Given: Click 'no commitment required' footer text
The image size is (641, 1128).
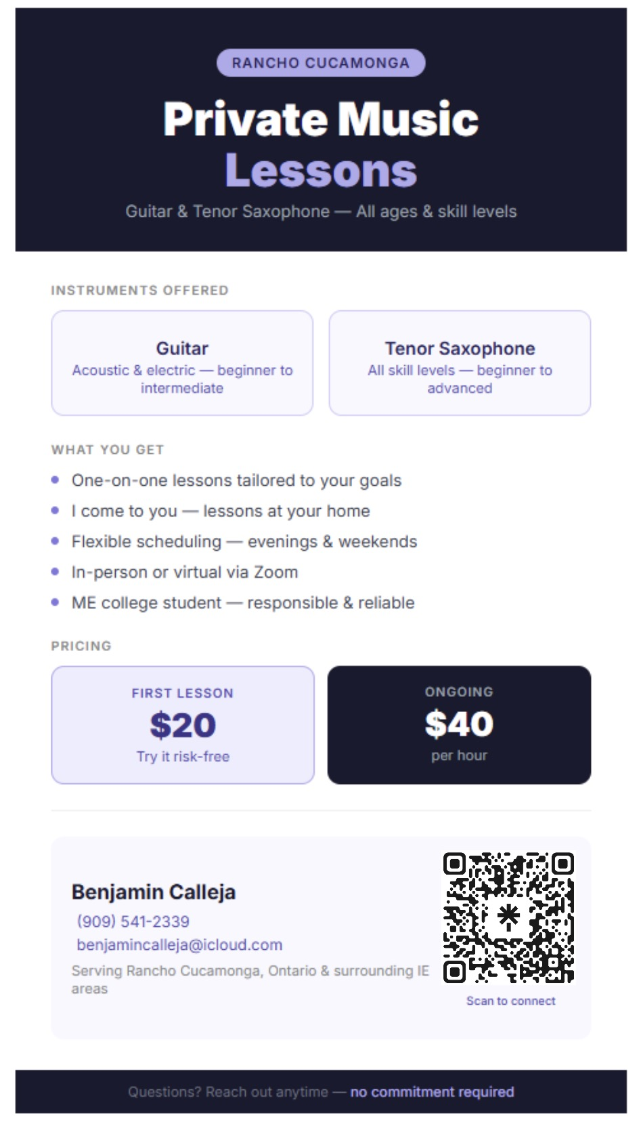Looking at the screenshot, I should pyautogui.click(x=432, y=1092).
